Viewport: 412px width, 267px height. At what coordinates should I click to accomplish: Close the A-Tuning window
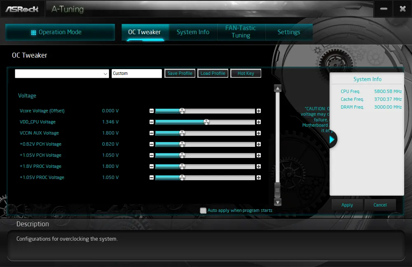pos(403,9)
